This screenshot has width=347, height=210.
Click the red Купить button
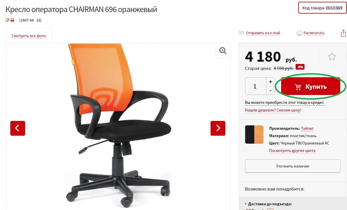[310, 87]
